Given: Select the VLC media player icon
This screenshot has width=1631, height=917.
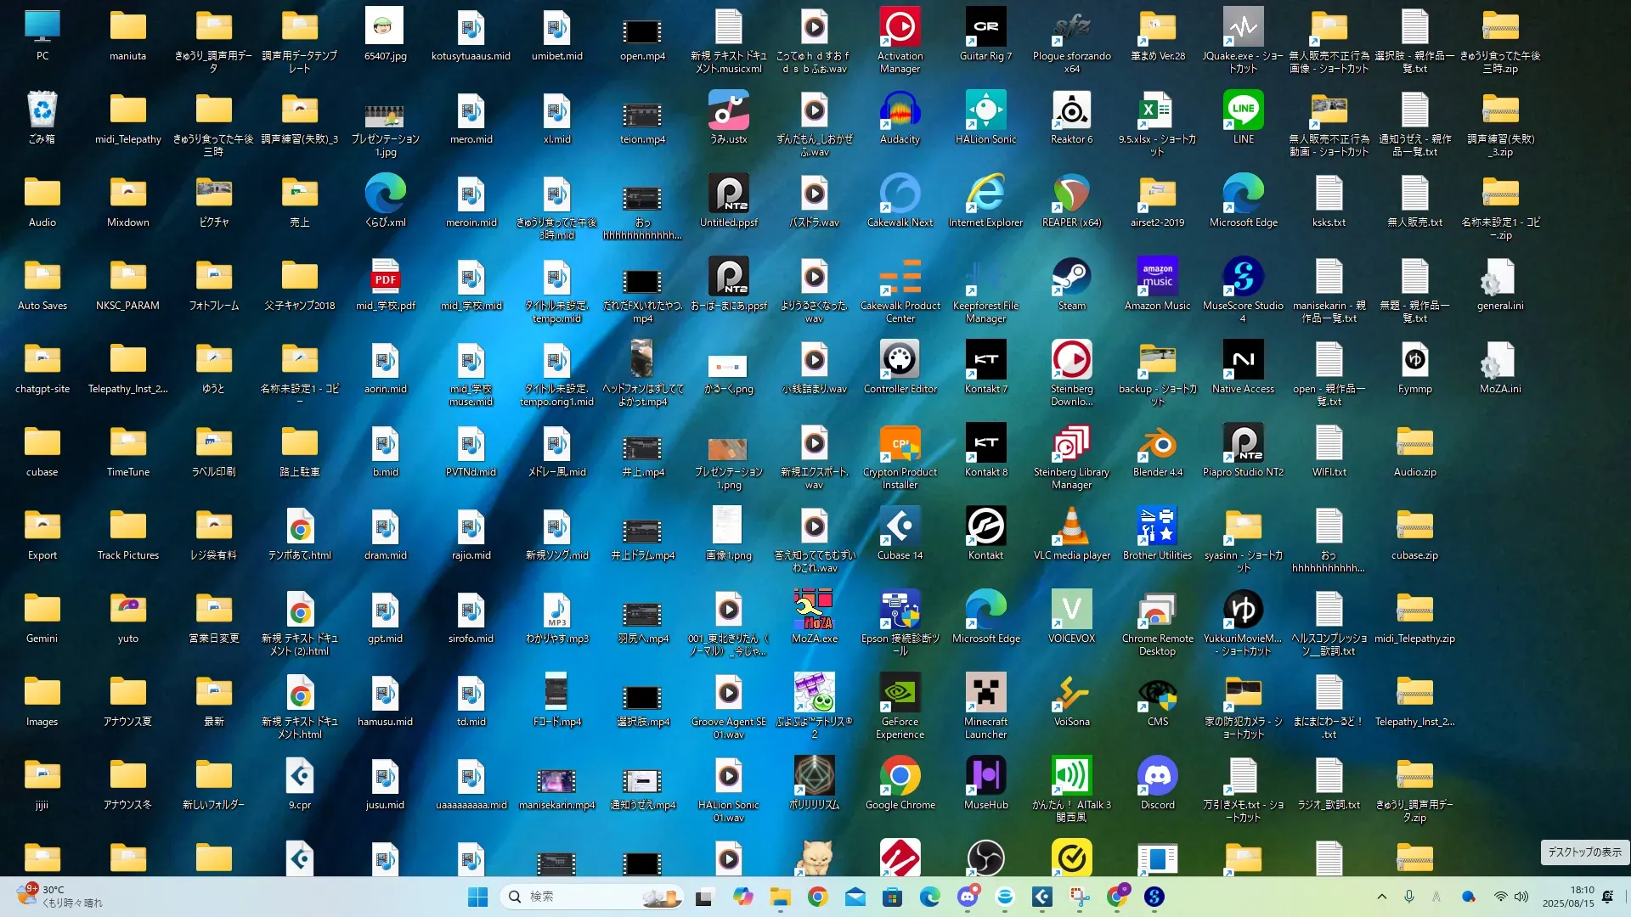Looking at the screenshot, I should [1071, 528].
